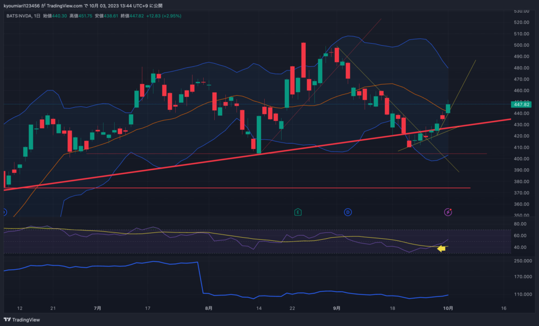The image size is (539, 326).
Task: Click the 高値451.75 high value
Action: tap(81, 16)
